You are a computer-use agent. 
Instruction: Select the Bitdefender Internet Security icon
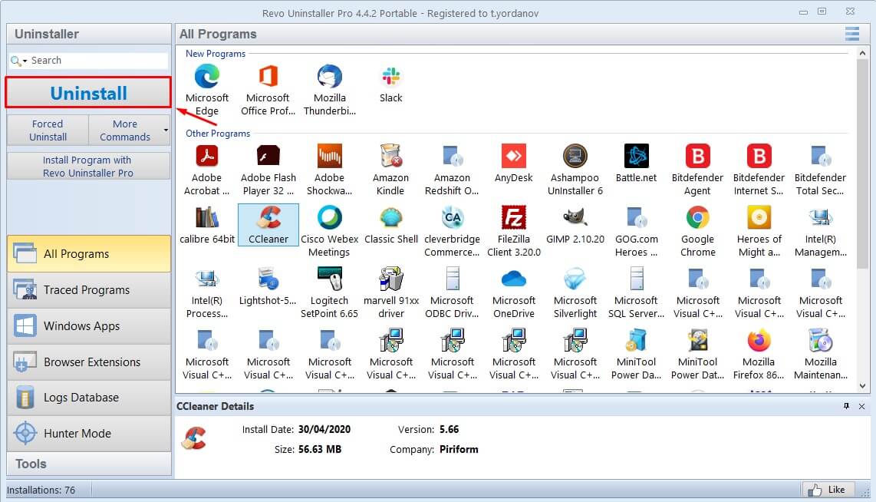point(759,156)
